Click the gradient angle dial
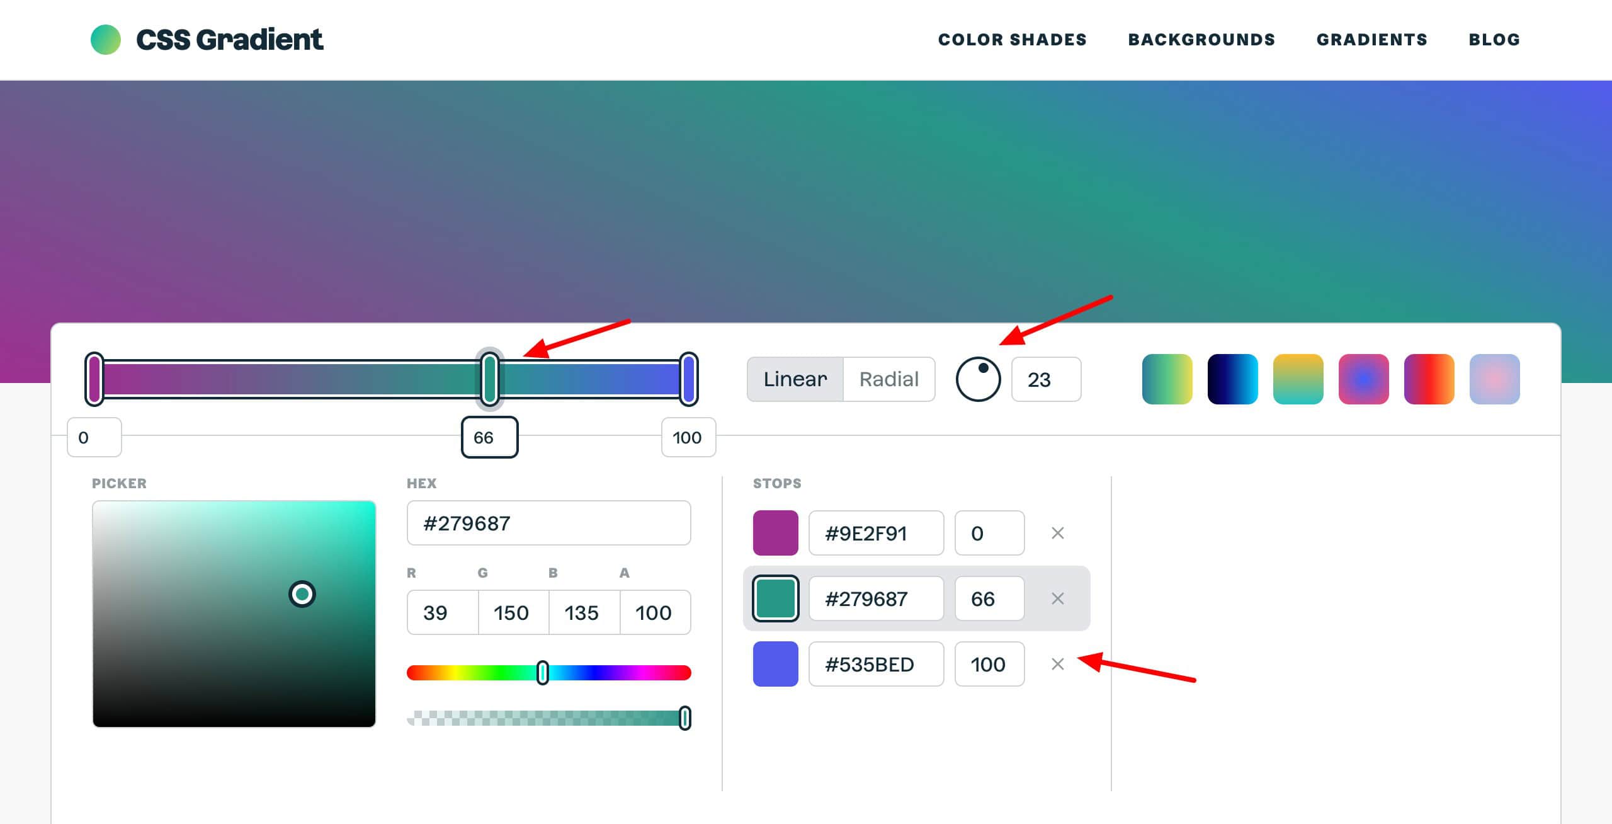The image size is (1612, 824). (x=978, y=379)
